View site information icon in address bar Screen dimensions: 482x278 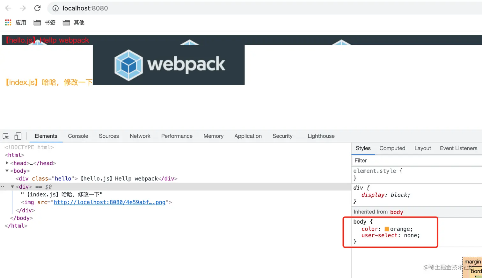pos(55,8)
